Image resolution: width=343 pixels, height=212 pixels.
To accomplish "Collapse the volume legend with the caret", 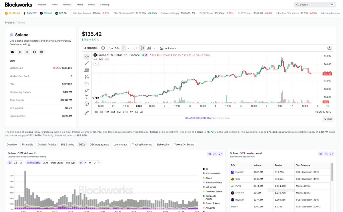I will [x=95, y=63].
